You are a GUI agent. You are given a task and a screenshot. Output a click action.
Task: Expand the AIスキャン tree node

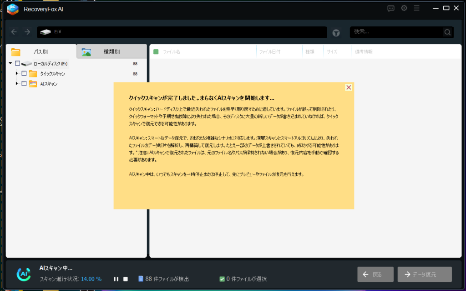click(x=17, y=84)
